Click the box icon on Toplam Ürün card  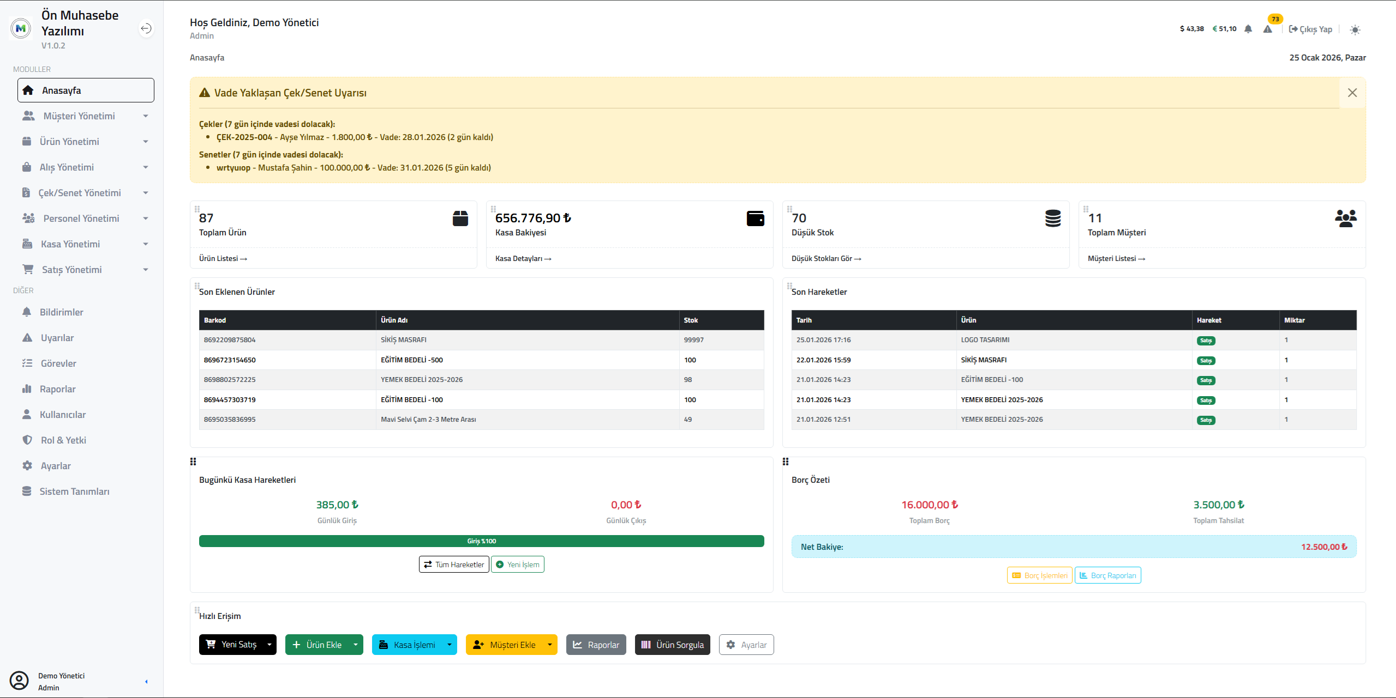(460, 218)
